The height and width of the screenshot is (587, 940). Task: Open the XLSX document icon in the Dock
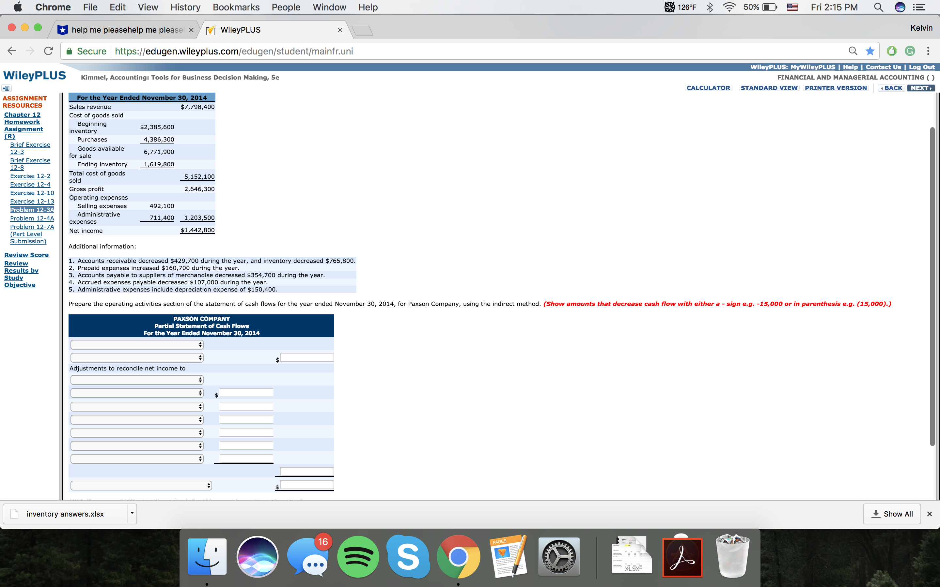631,556
